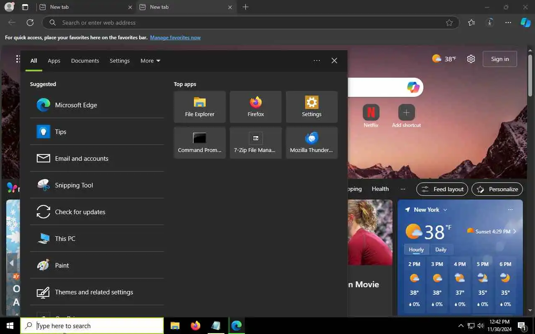Open File Explorer from taskbar
This screenshot has height=334, width=535.
[175, 326]
